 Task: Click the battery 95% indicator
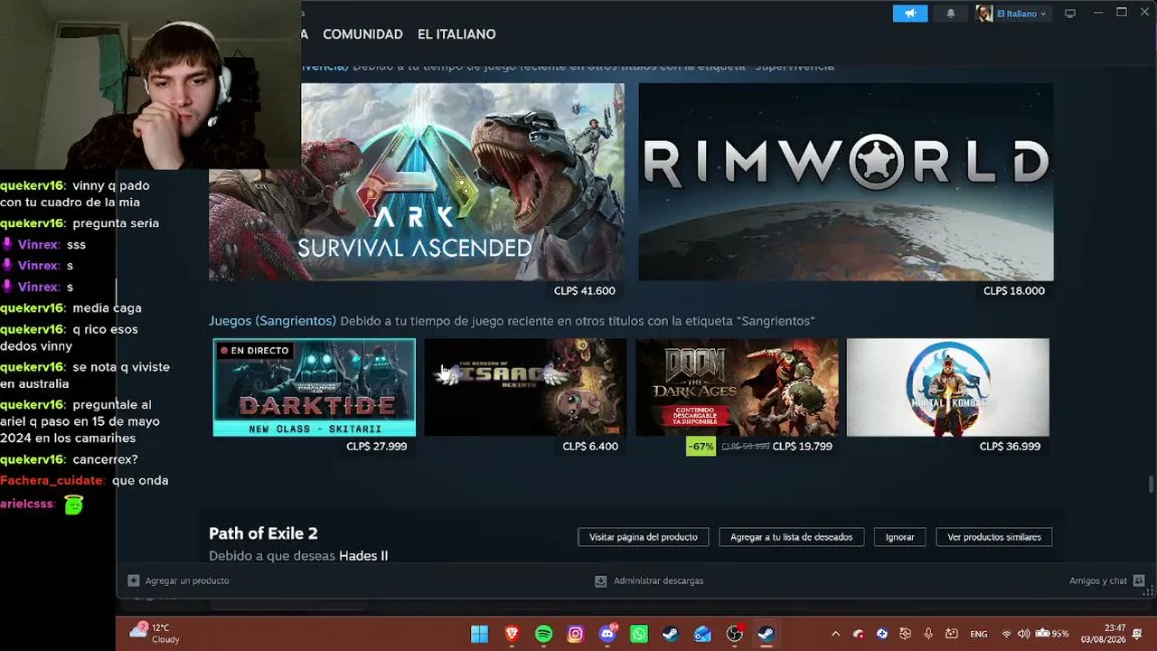tap(1052, 634)
